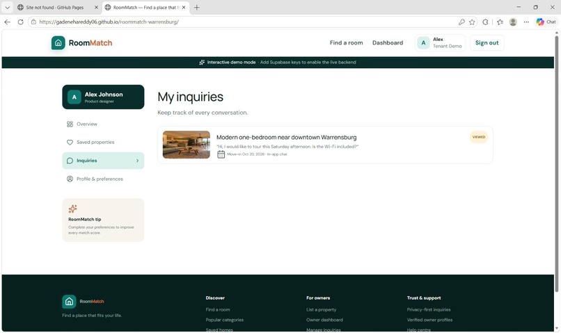Screen dimensions: 561x333
Task: Open footer link Owner dashboard
Action: click(324, 320)
